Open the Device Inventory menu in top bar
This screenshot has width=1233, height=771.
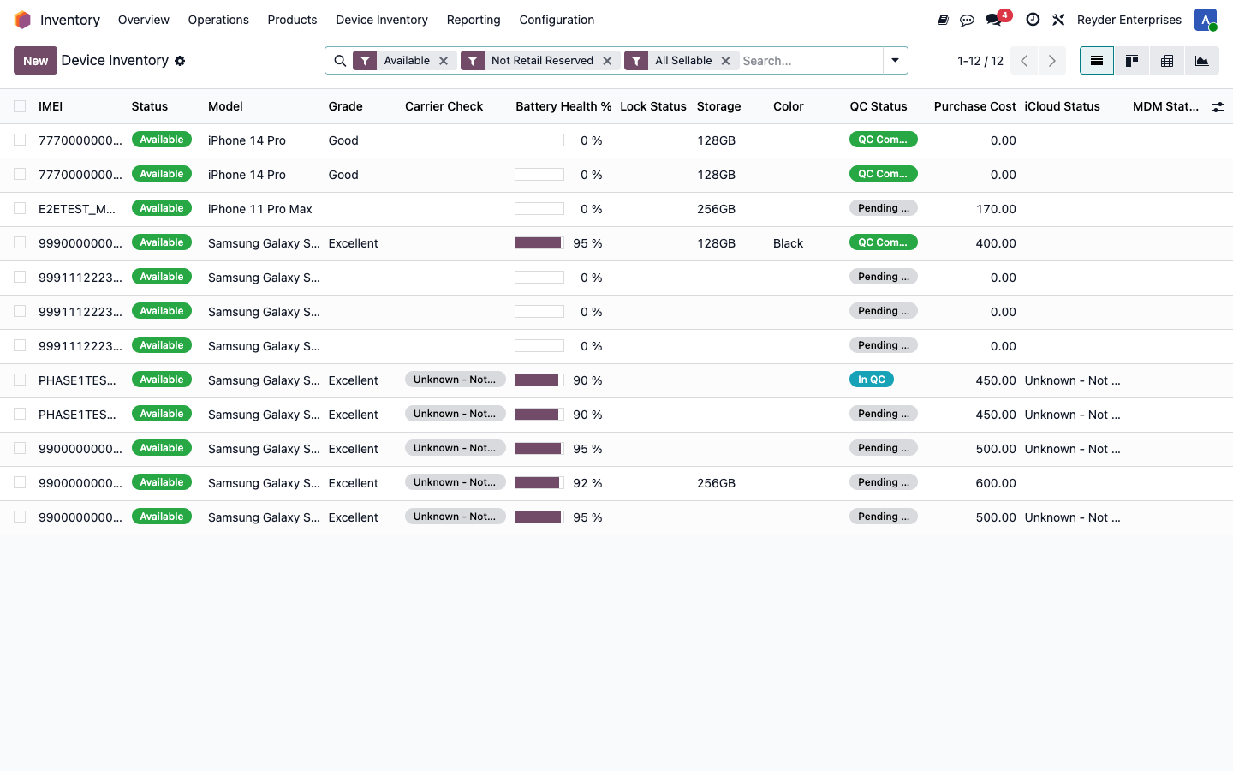click(x=381, y=20)
